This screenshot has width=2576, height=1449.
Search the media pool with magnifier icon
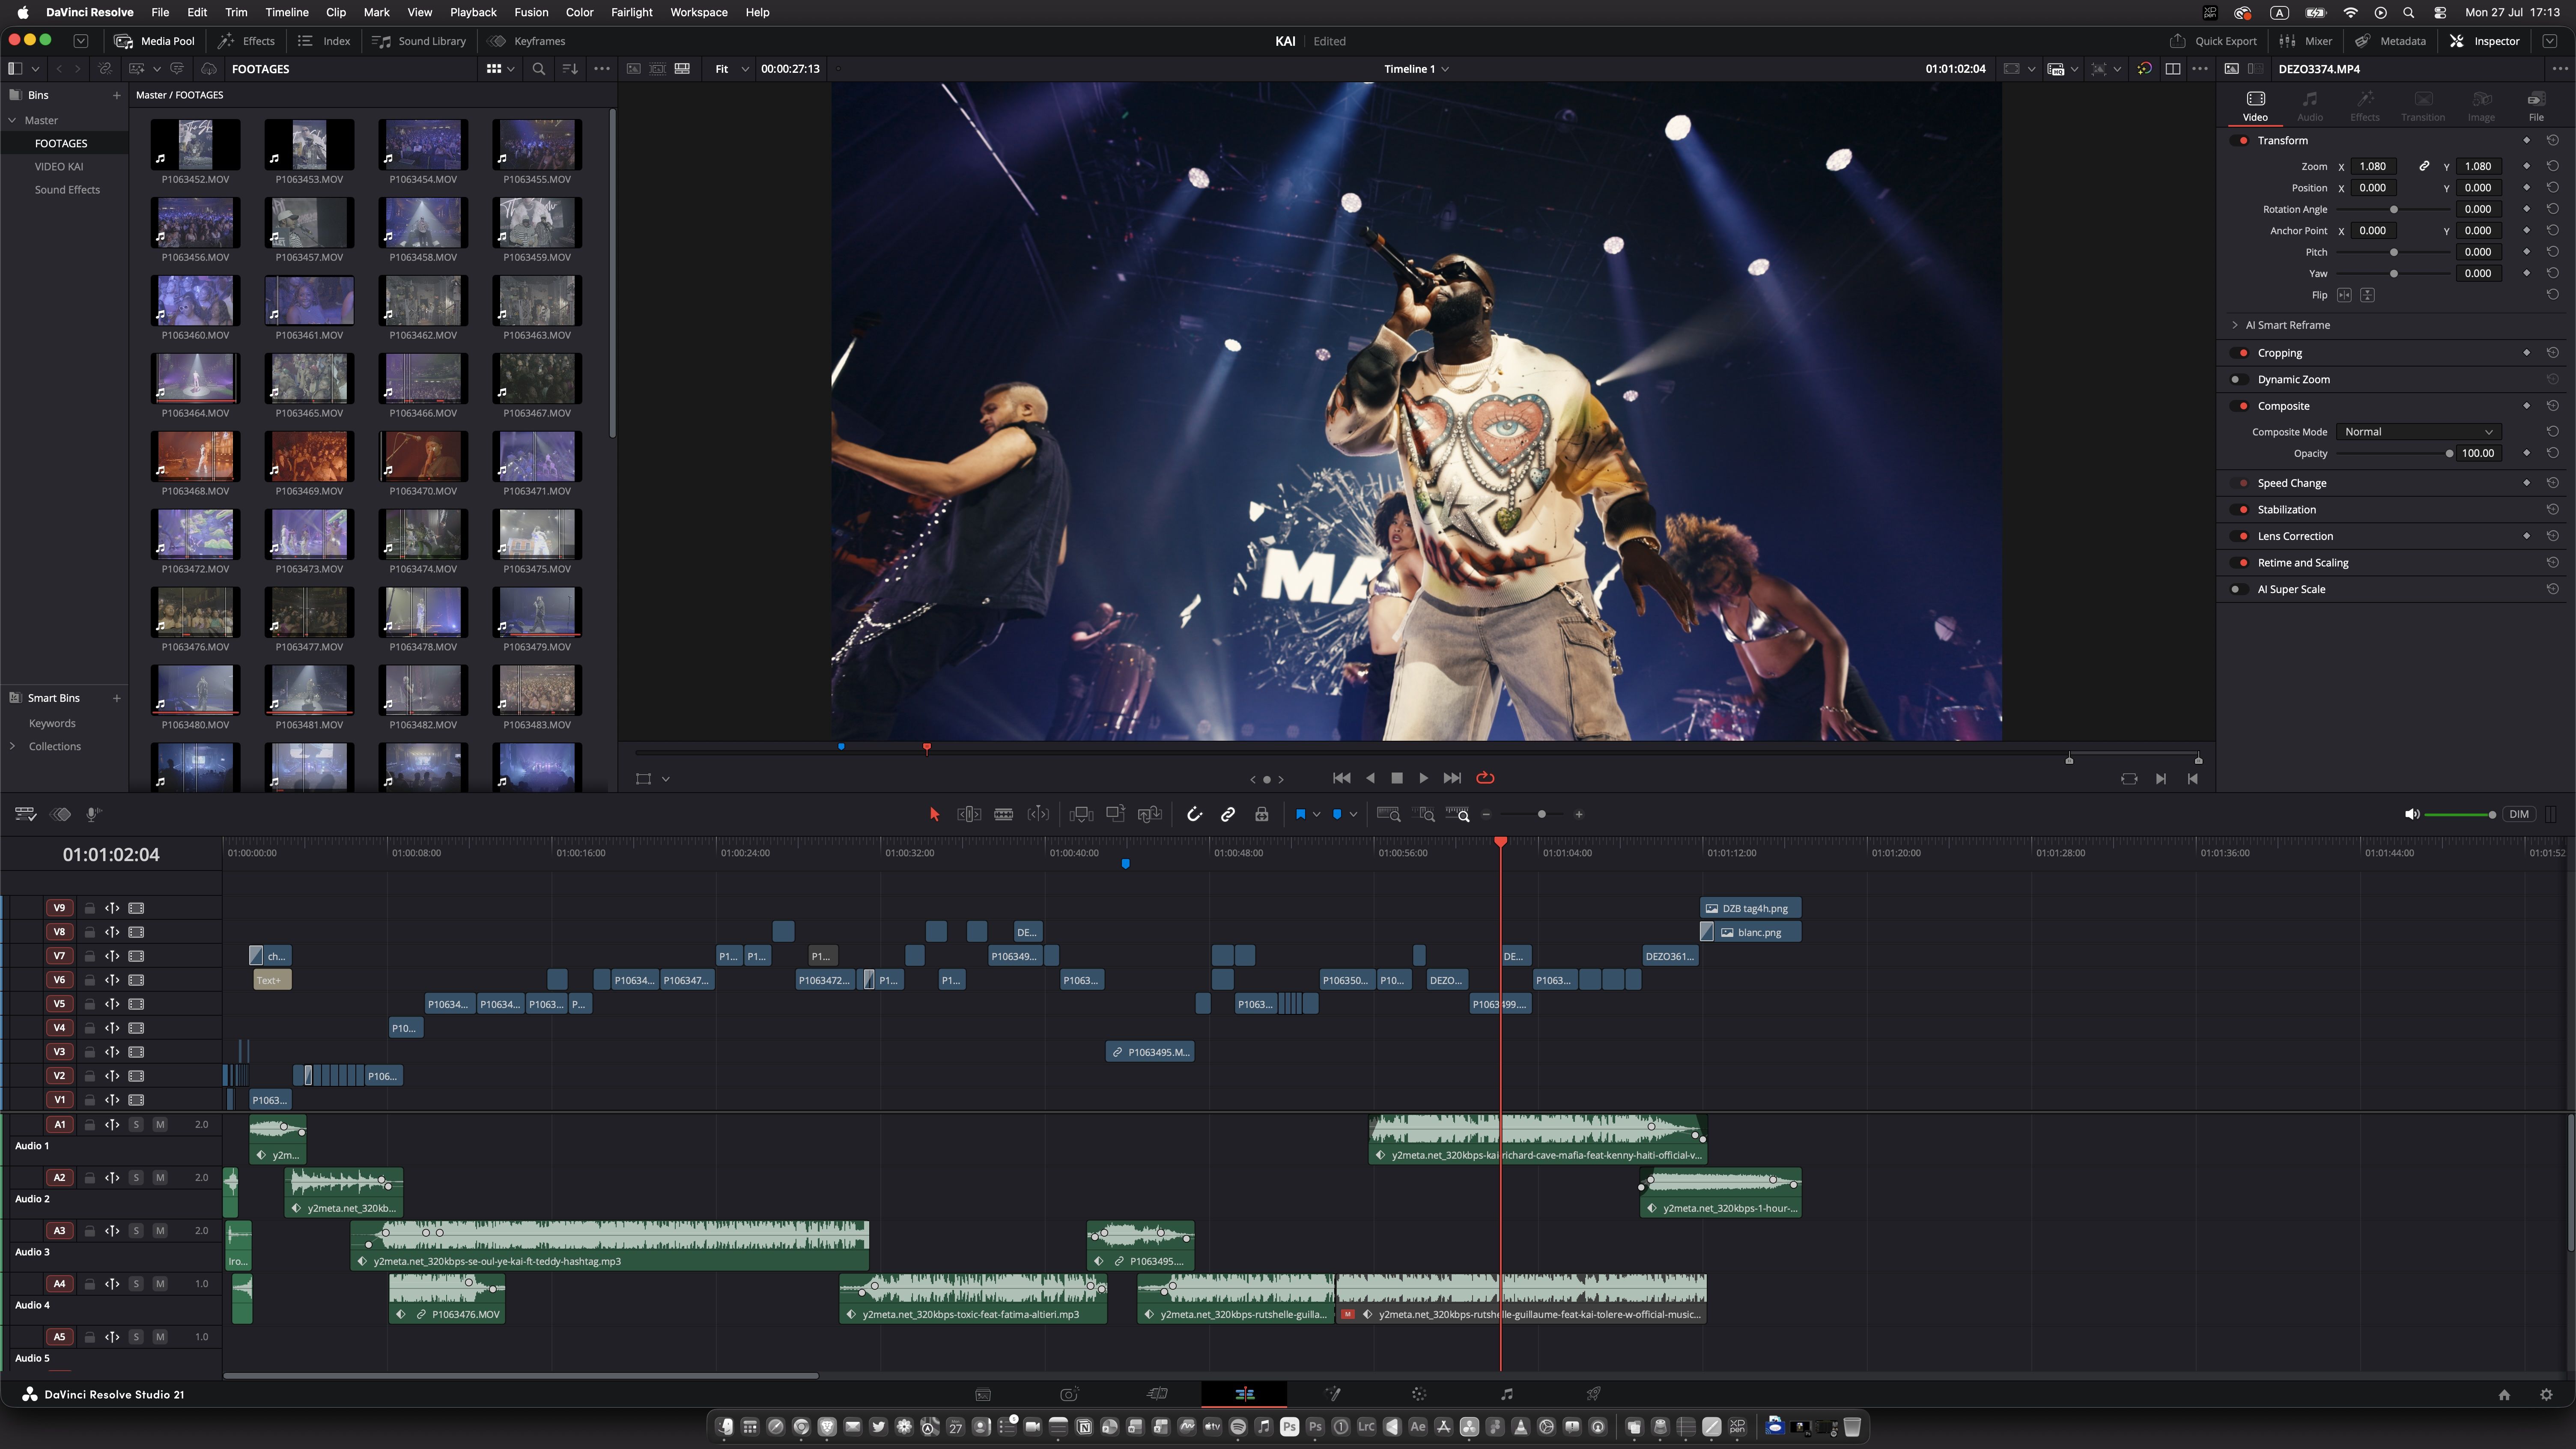coord(539,69)
